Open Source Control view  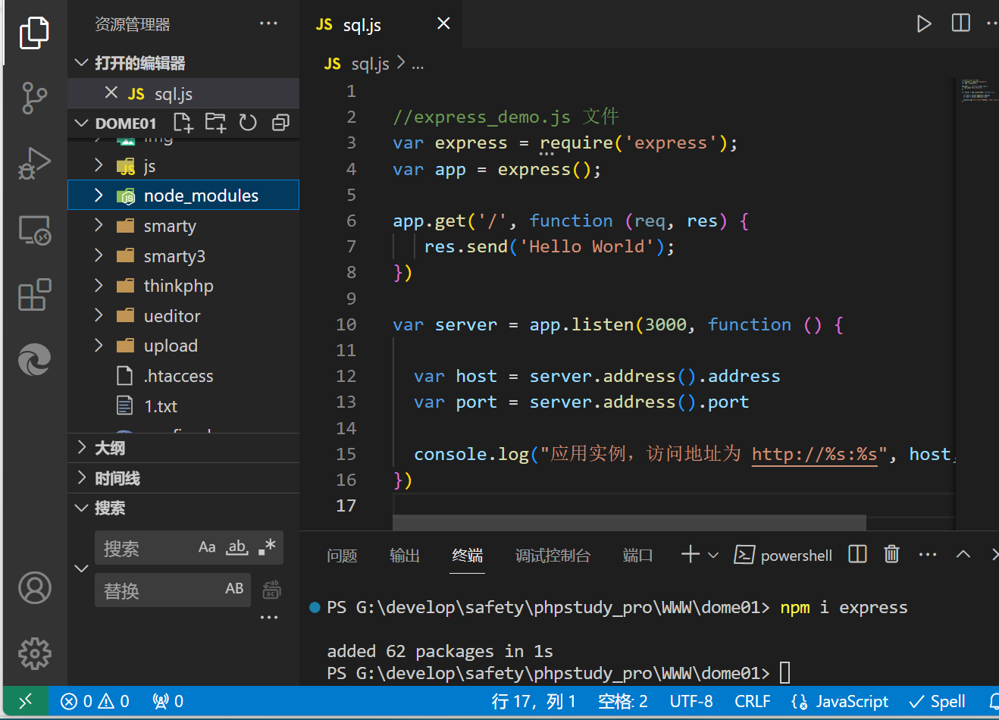(x=34, y=98)
